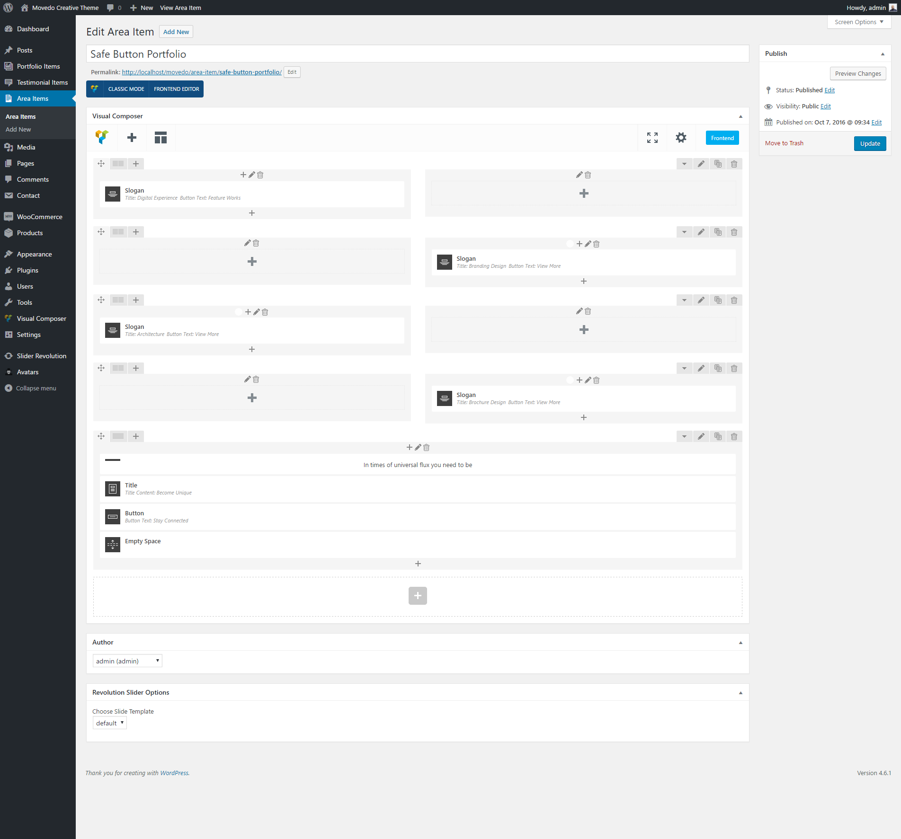Expand the Screen Options dropdown
Viewport: 901px width, 839px height.
[x=858, y=22]
